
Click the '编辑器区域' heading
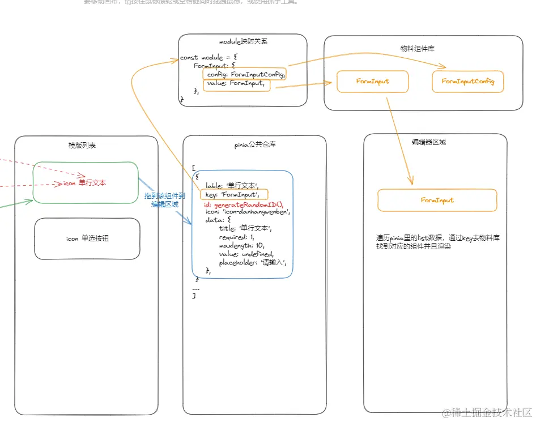(x=429, y=142)
